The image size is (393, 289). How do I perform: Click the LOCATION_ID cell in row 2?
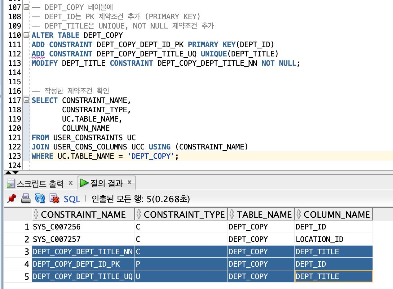tap(334, 239)
